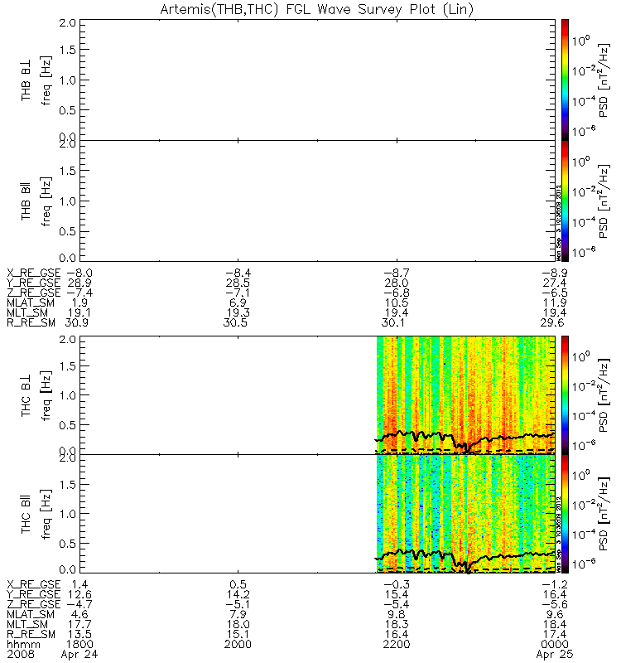Click the THC R_RE_SM value '17.4'
The image size is (621, 663).
555,634
